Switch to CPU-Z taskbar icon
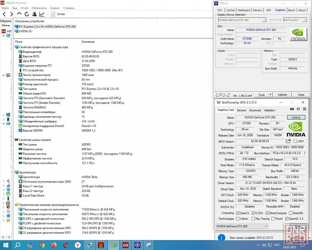312x250 pixels. [137, 245]
